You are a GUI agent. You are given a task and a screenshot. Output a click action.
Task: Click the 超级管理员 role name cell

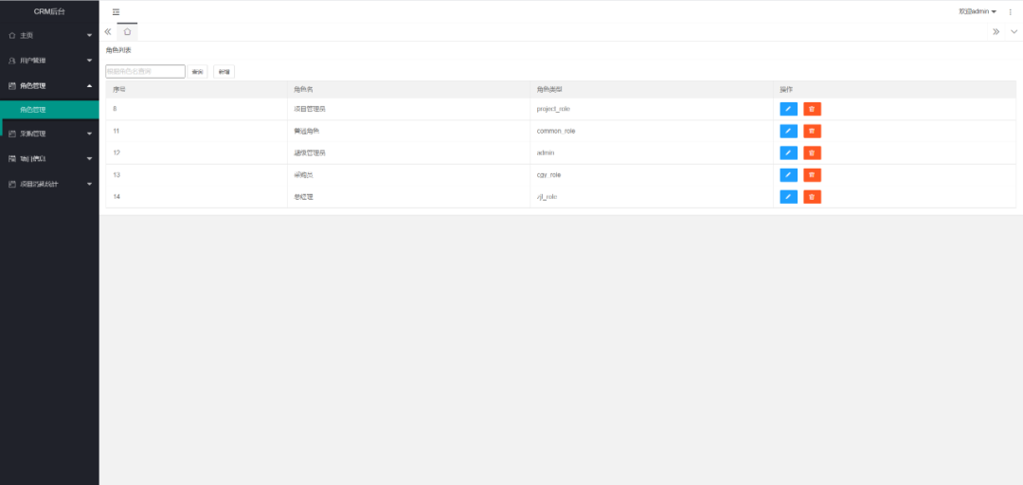[408, 153]
